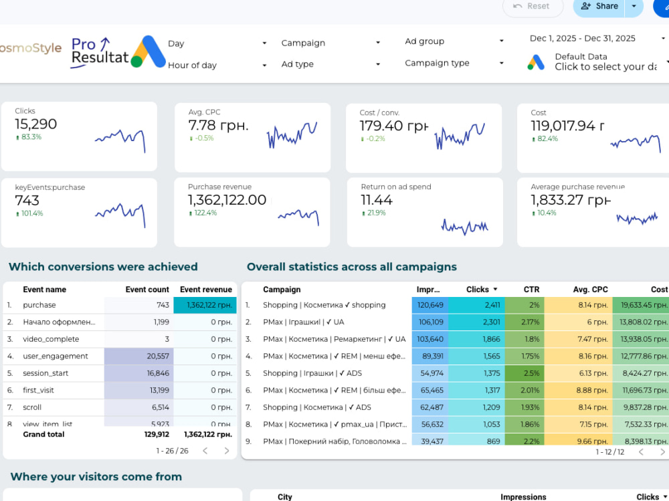Open the Day filter dropdown
The image size is (669, 501).
click(x=217, y=43)
